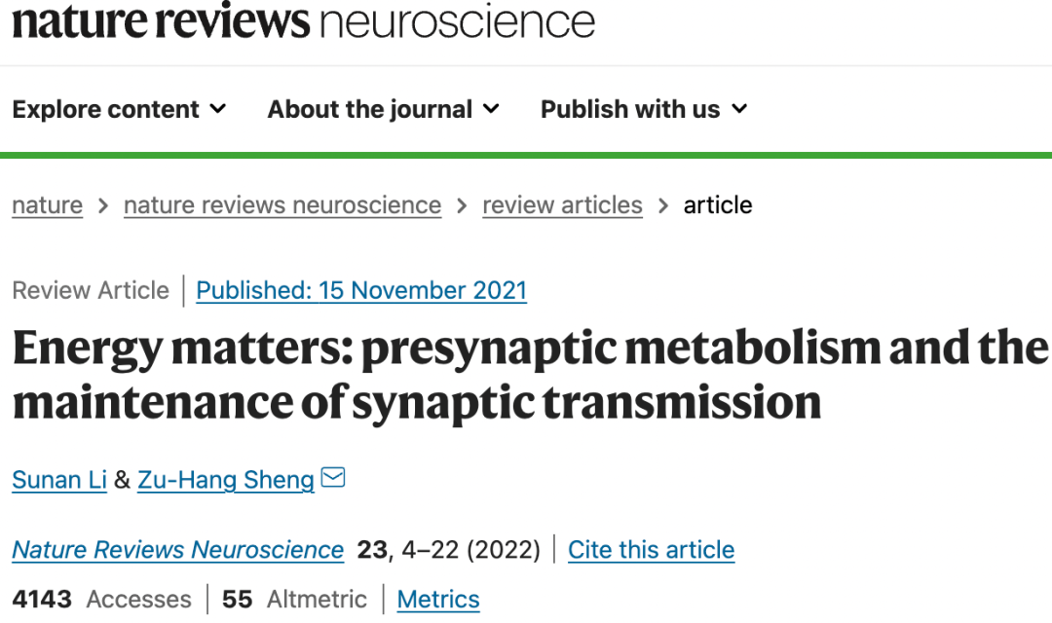Click the nature reviews neuroscience logo

pos(303,21)
